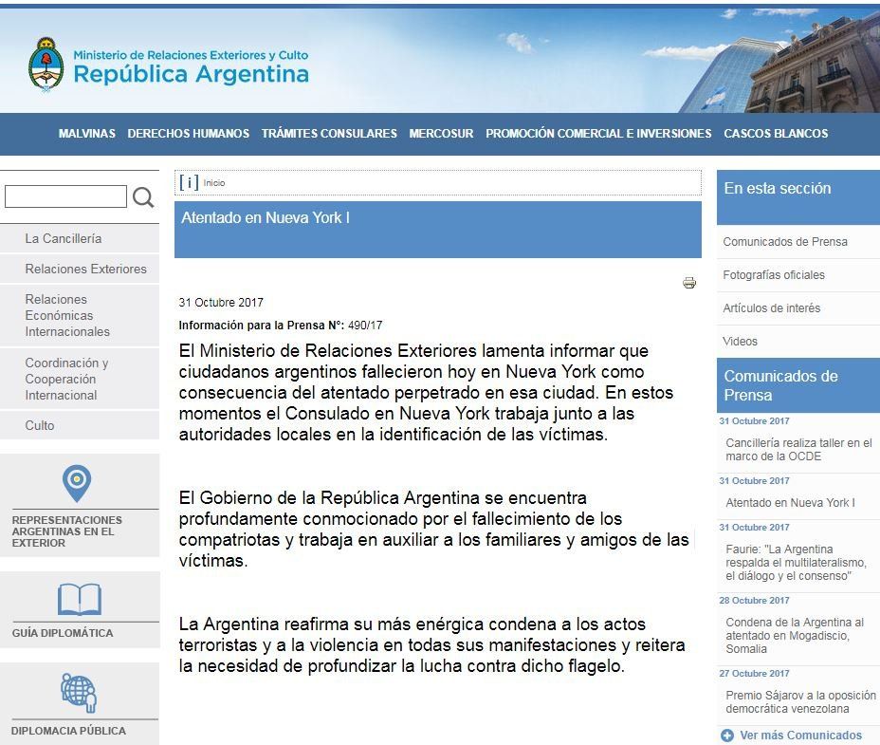Open Condena al atentado en Mogadiscio release
The width and height of the screenshot is (880, 745).
point(795,636)
